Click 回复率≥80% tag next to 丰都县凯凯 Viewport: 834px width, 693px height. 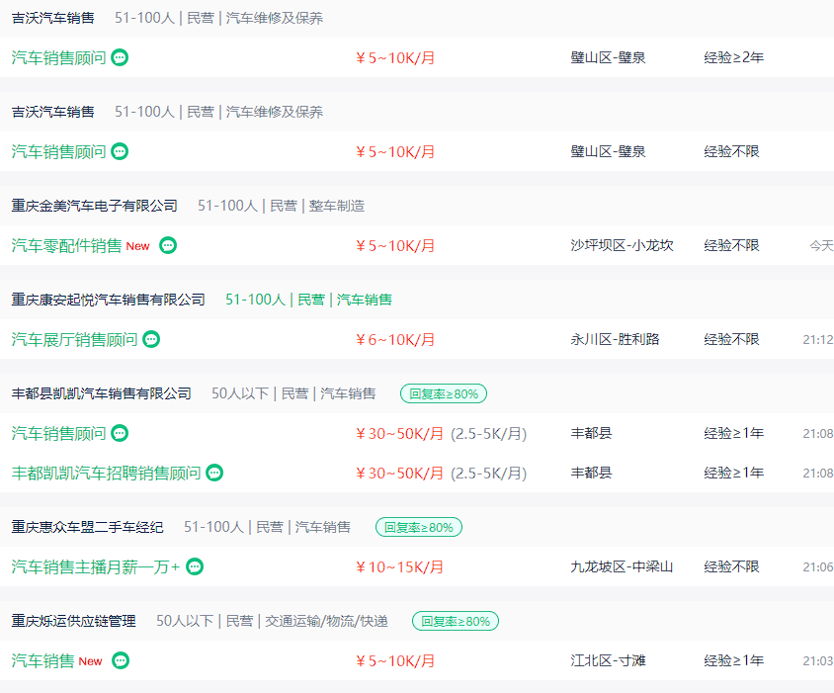tap(444, 393)
